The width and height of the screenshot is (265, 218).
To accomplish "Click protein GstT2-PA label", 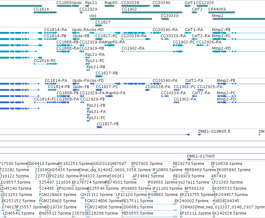I will point(201,93).
